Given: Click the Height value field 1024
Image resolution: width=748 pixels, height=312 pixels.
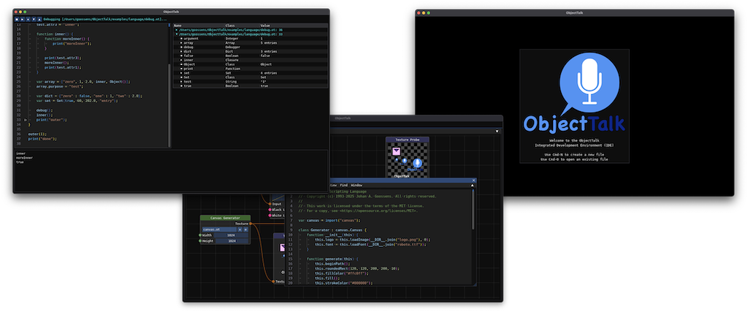Looking at the screenshot, I should 232,241.
